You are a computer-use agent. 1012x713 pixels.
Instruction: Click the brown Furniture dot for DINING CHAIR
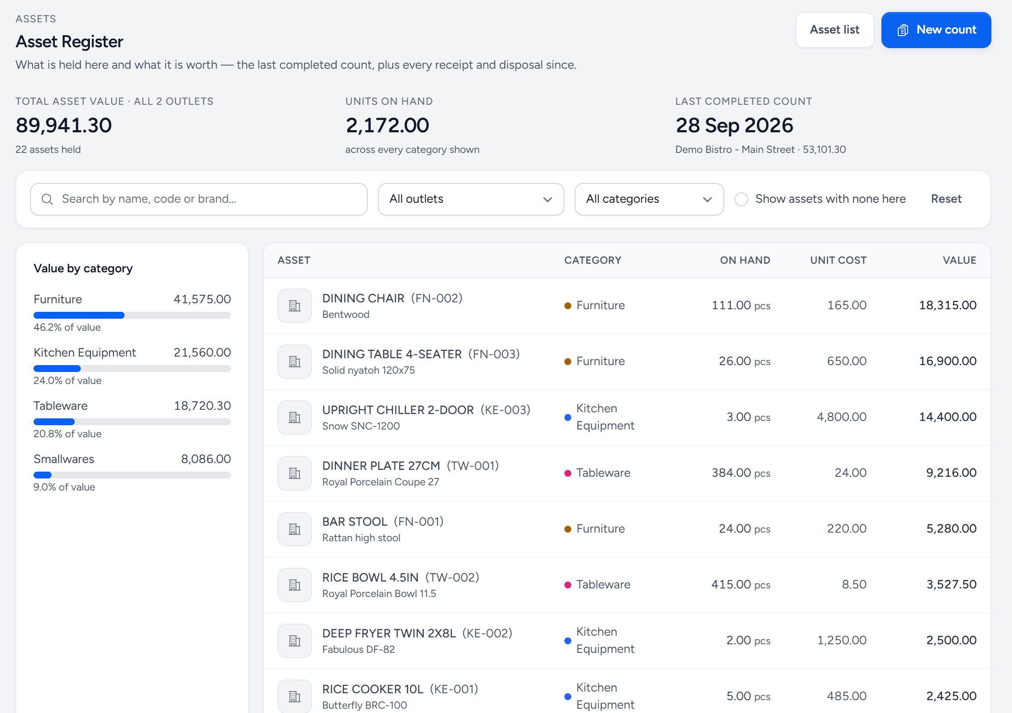568,306
